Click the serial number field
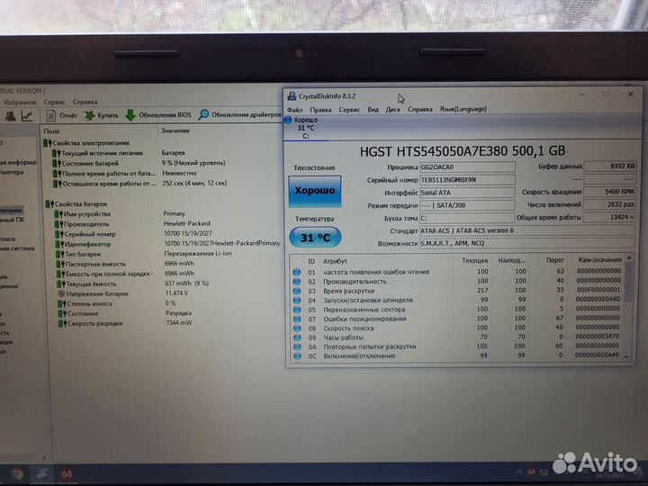This screenshot has width=648, height=486. point(467,180)
